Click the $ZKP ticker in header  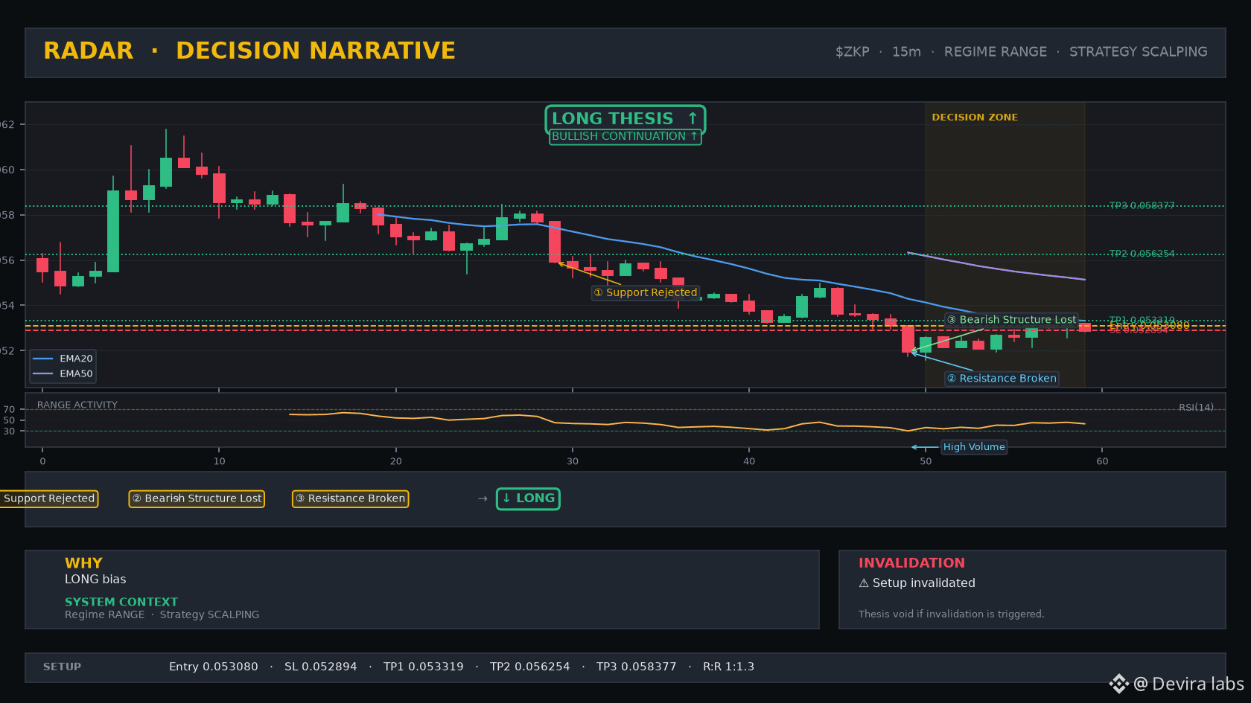(853, 52)
